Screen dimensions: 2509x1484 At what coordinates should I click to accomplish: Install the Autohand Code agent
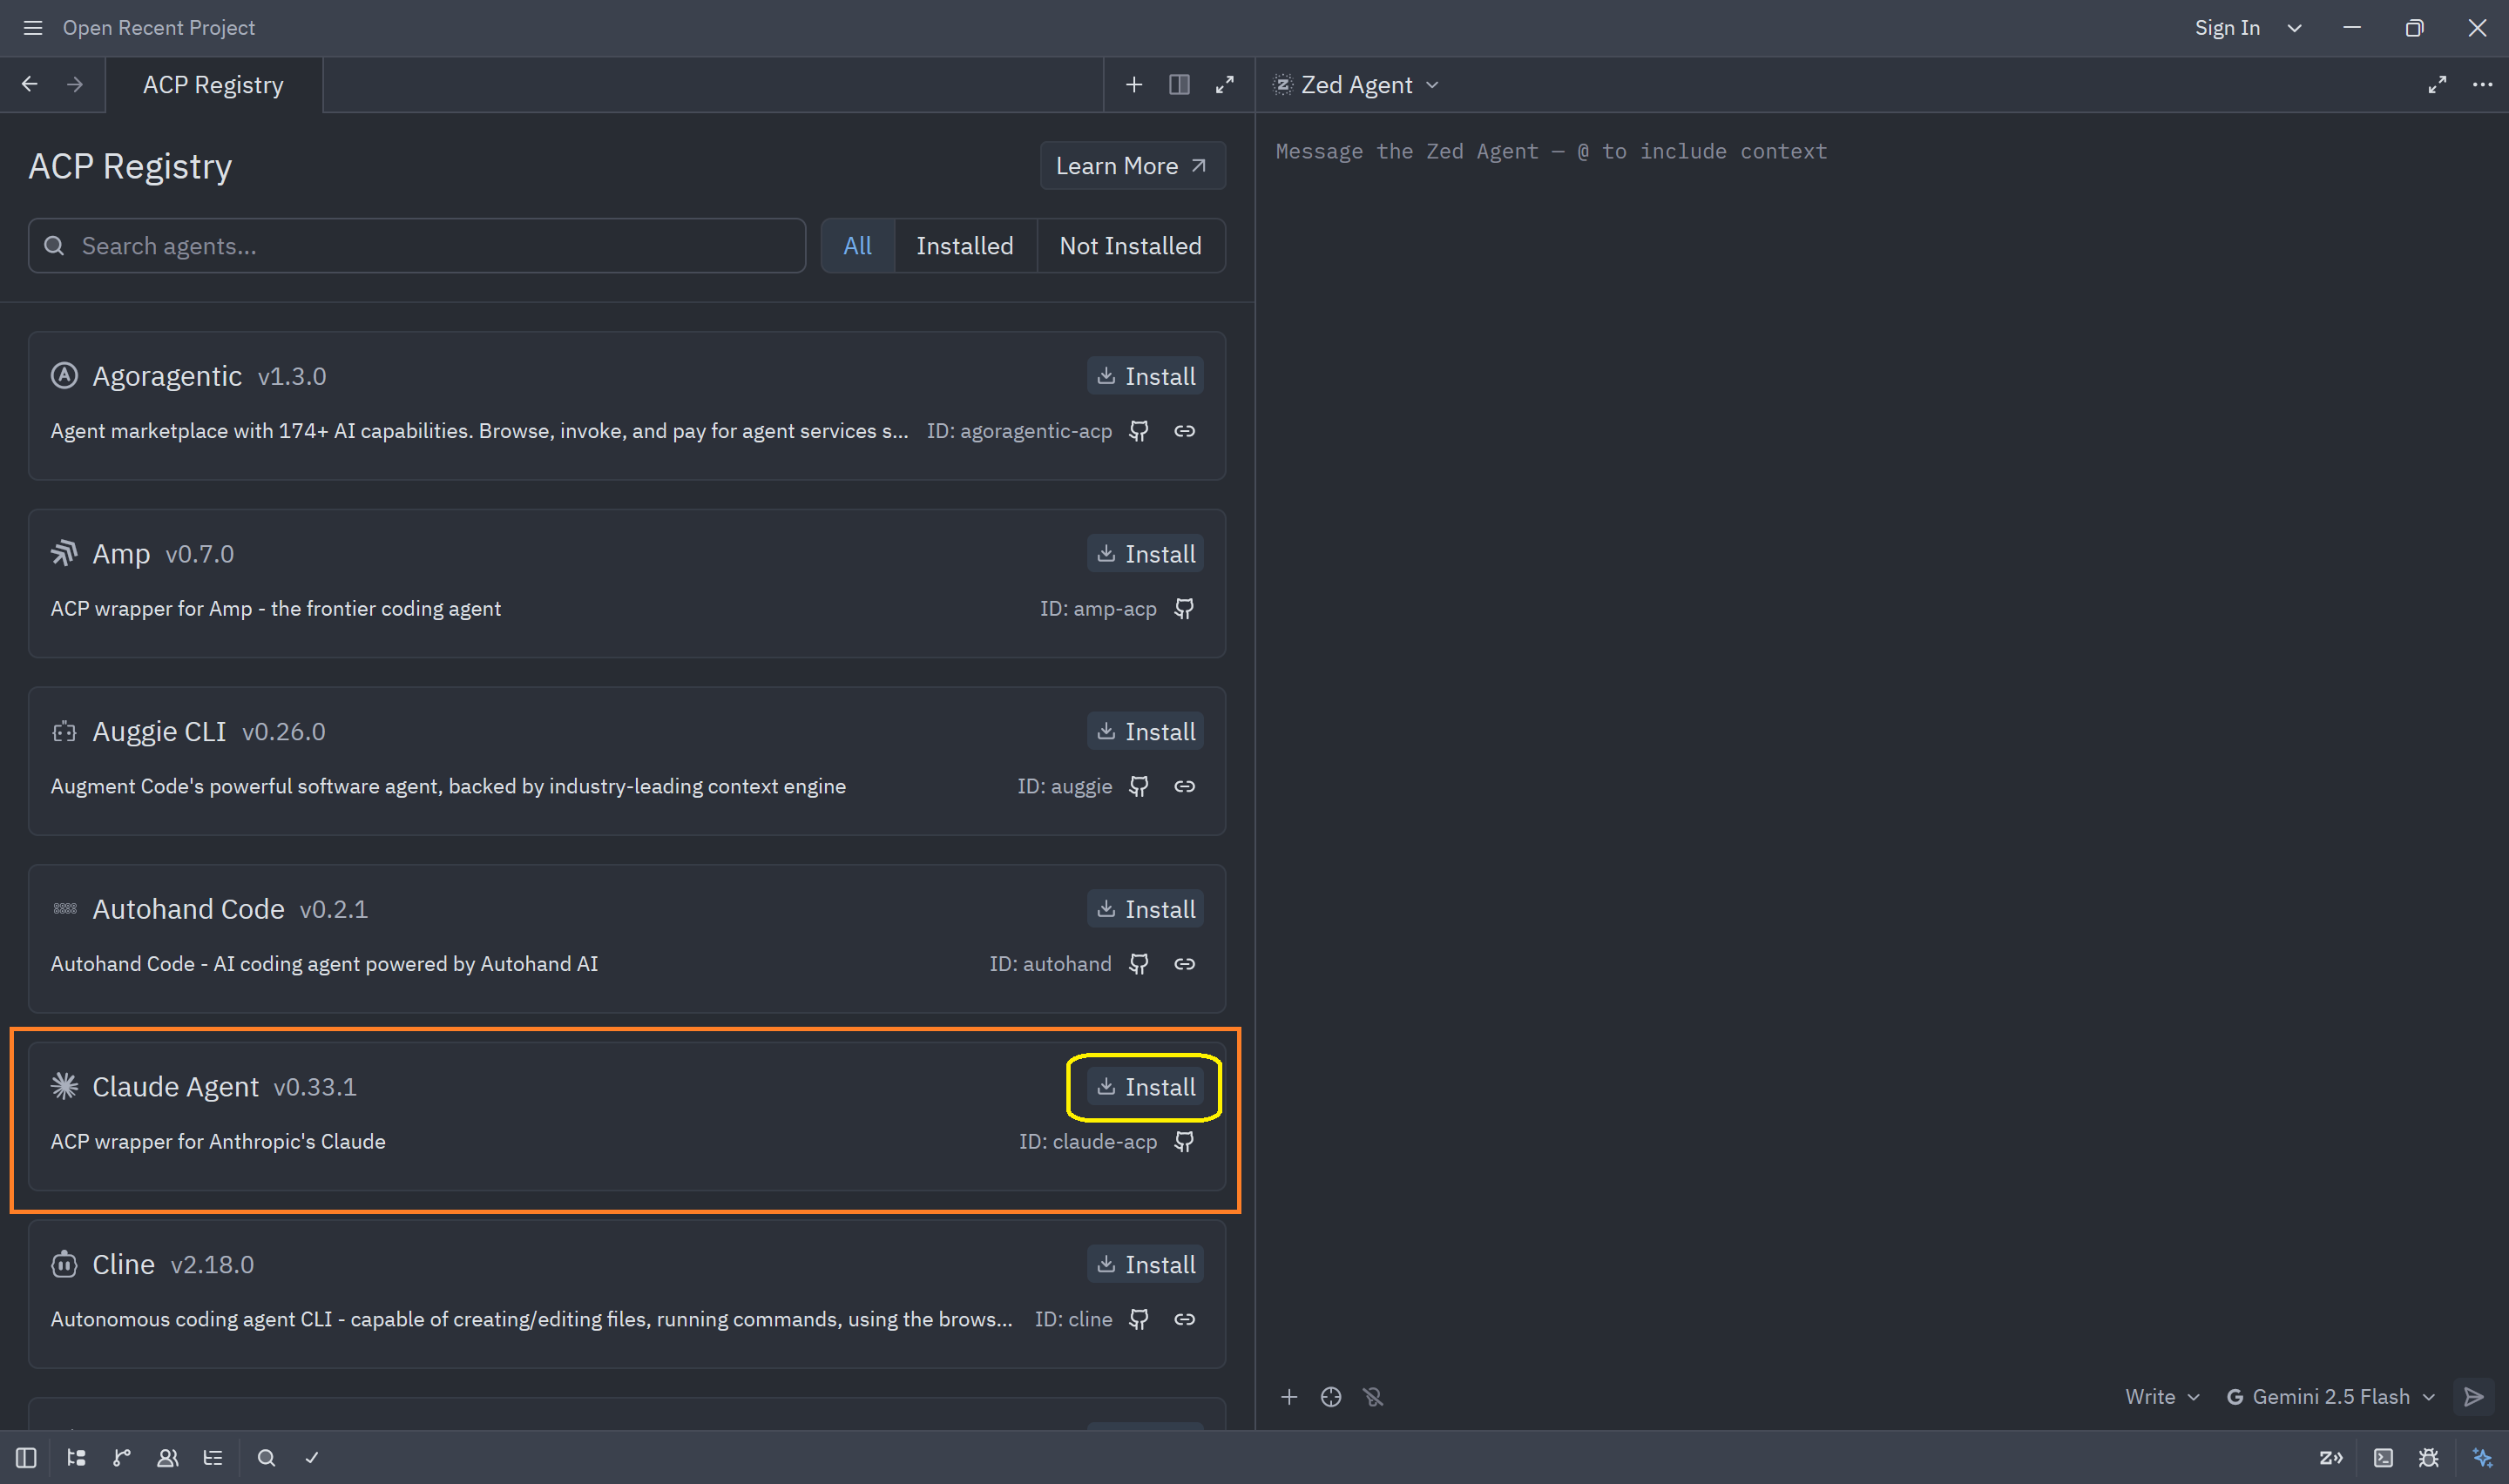coord(1146,910)
